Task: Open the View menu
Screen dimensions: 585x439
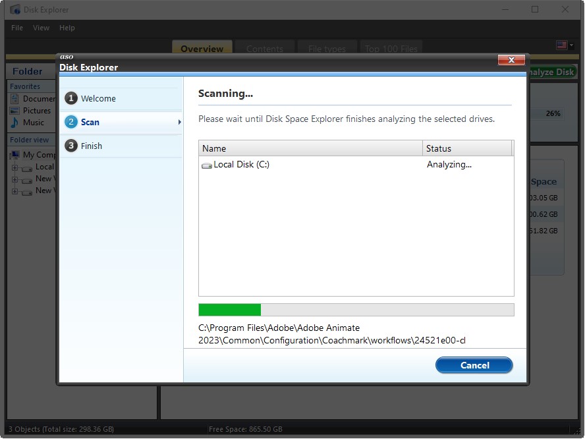Action: coord(42,28)
